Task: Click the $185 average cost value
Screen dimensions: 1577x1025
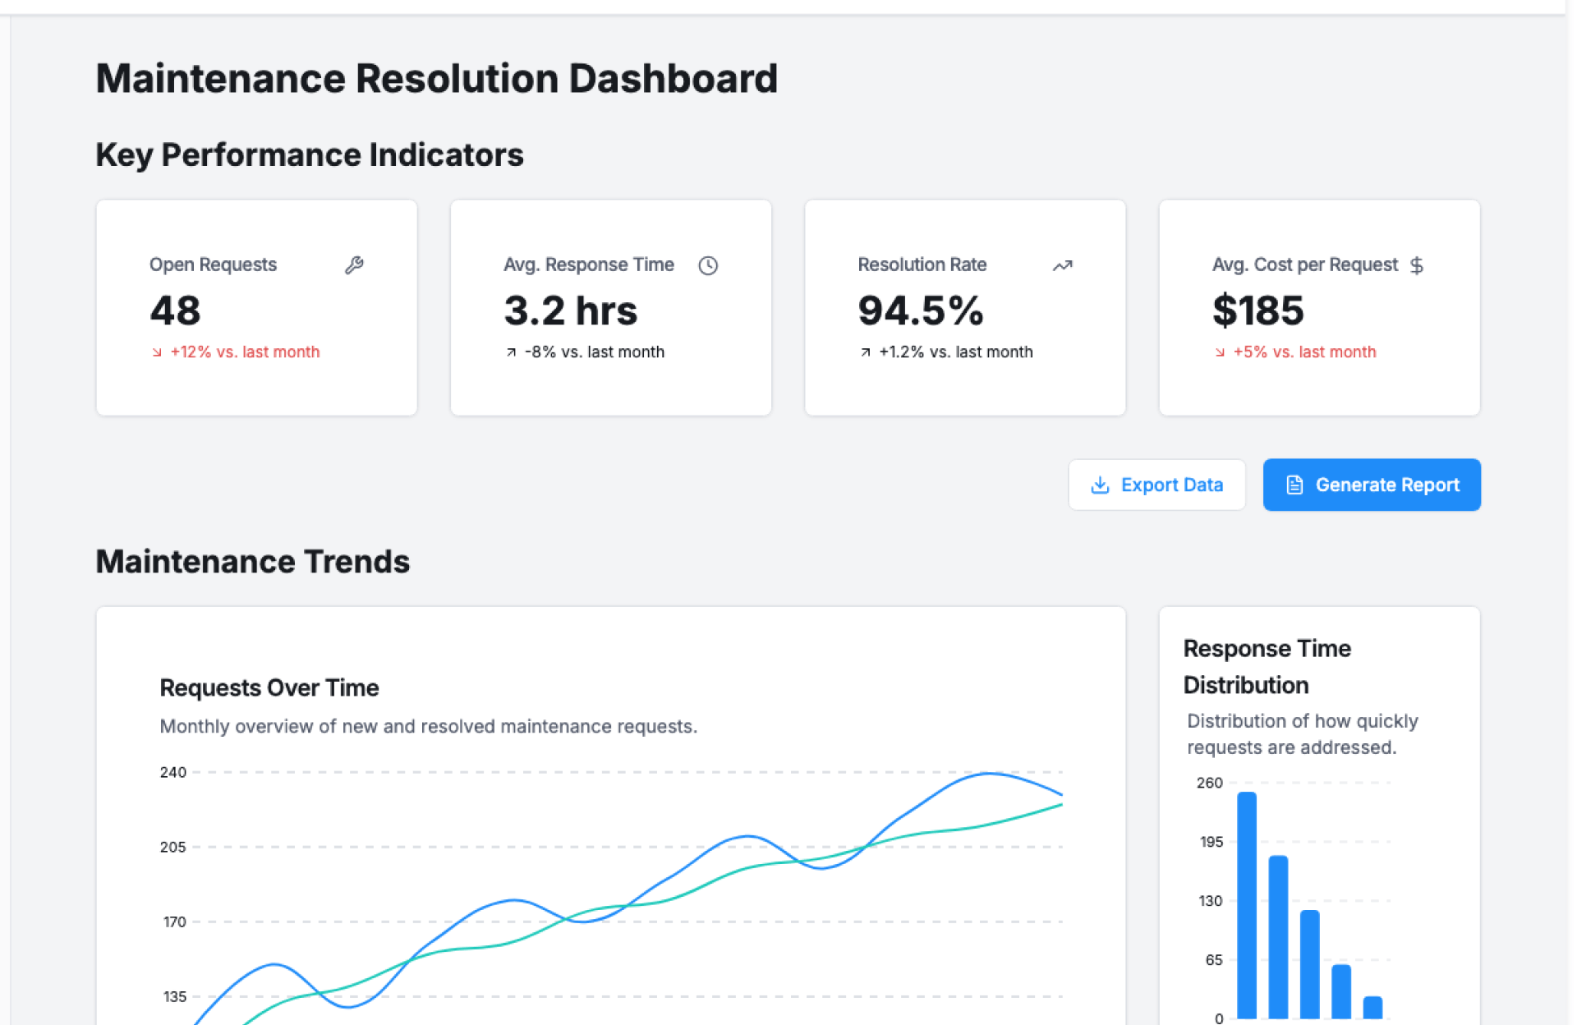Action: [x=1257, y=310]
